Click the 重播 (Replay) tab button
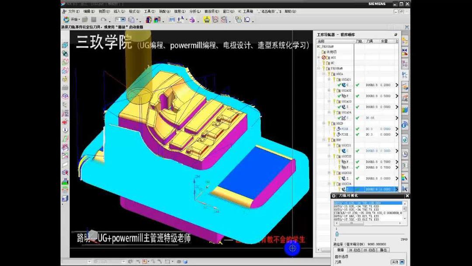This screenshot has height=266, width=472. click(340, 250)
